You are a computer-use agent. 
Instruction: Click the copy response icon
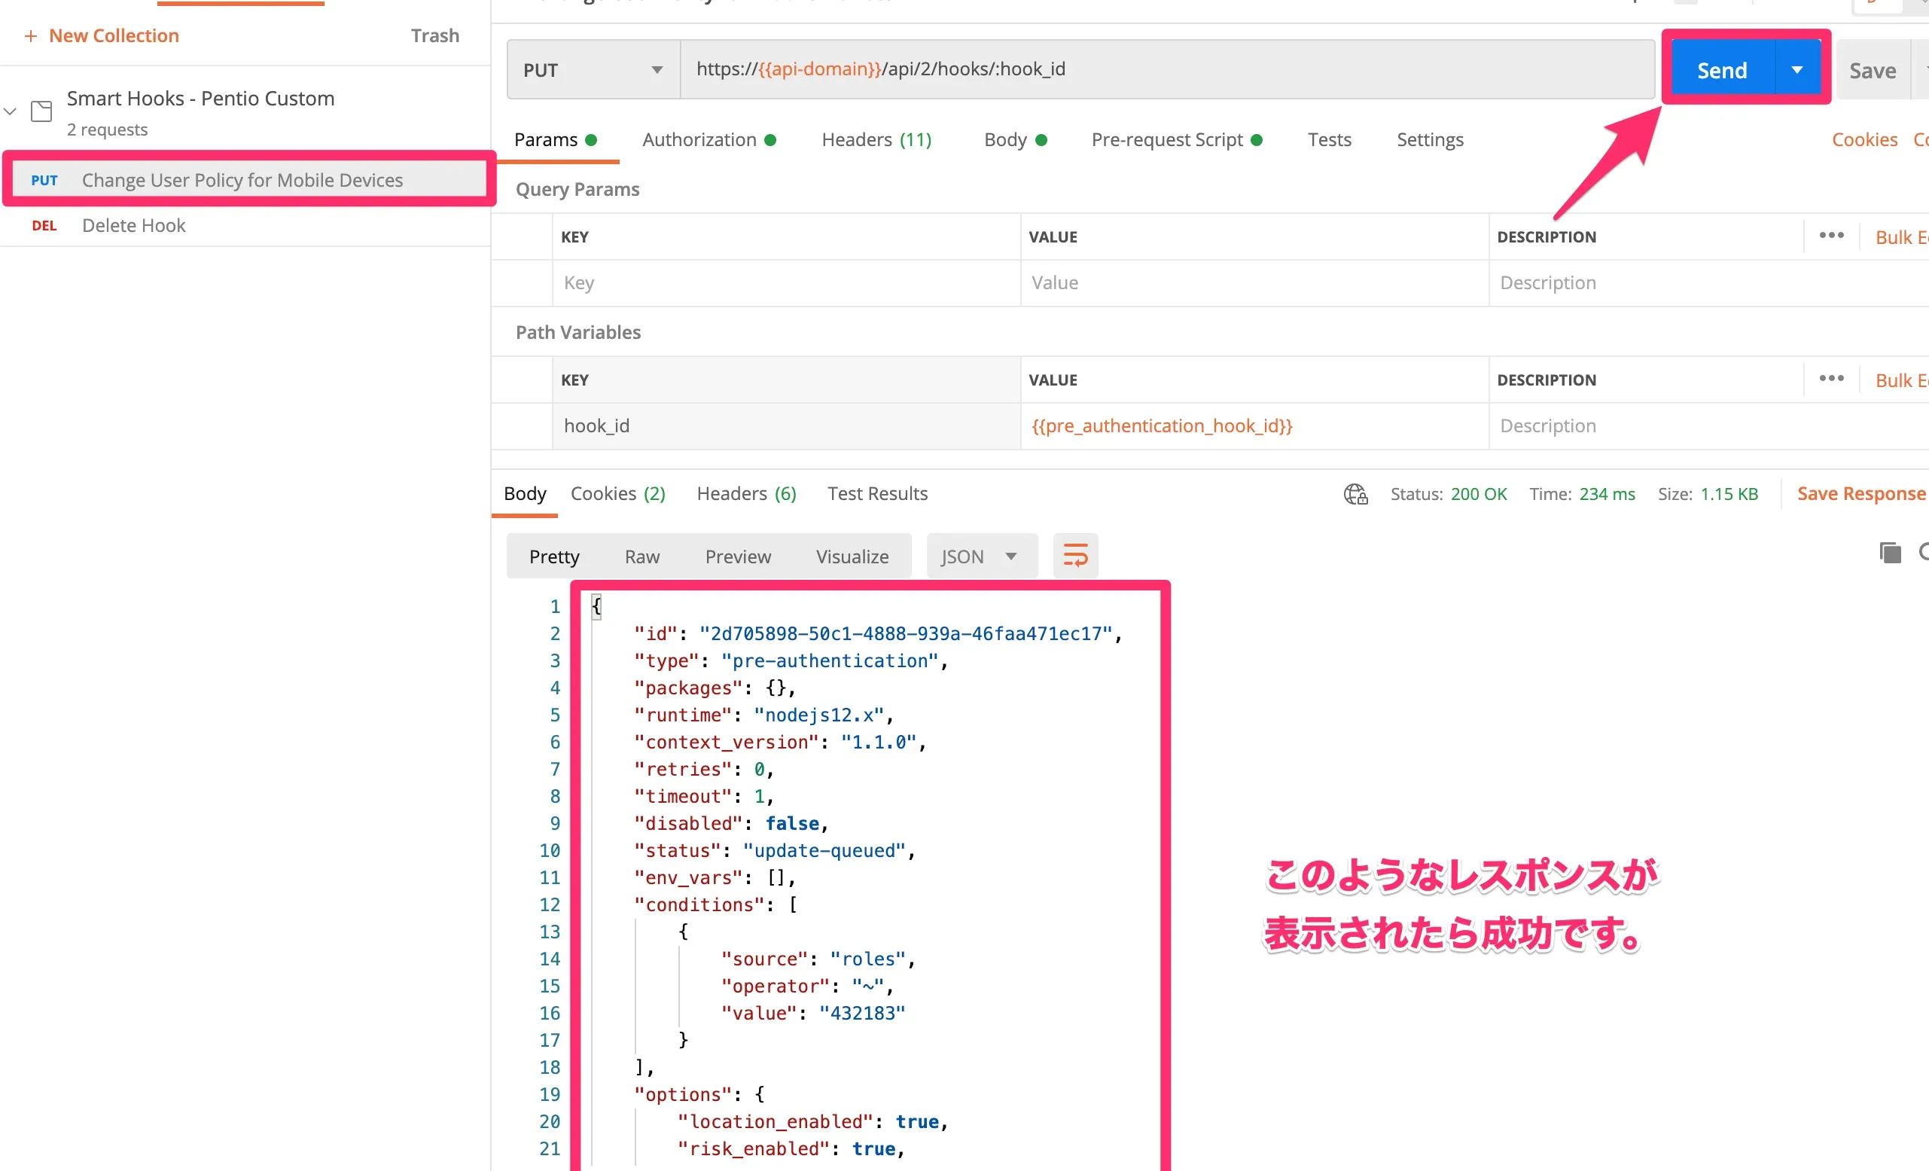1890,553
